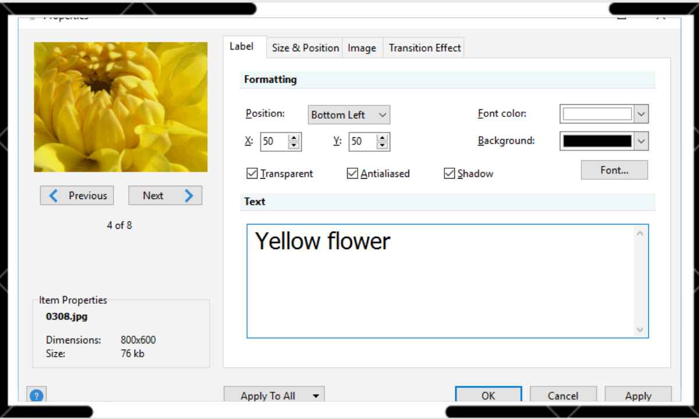Open the Apply To All dropdown arrow
699x419 pixels.
316,396
